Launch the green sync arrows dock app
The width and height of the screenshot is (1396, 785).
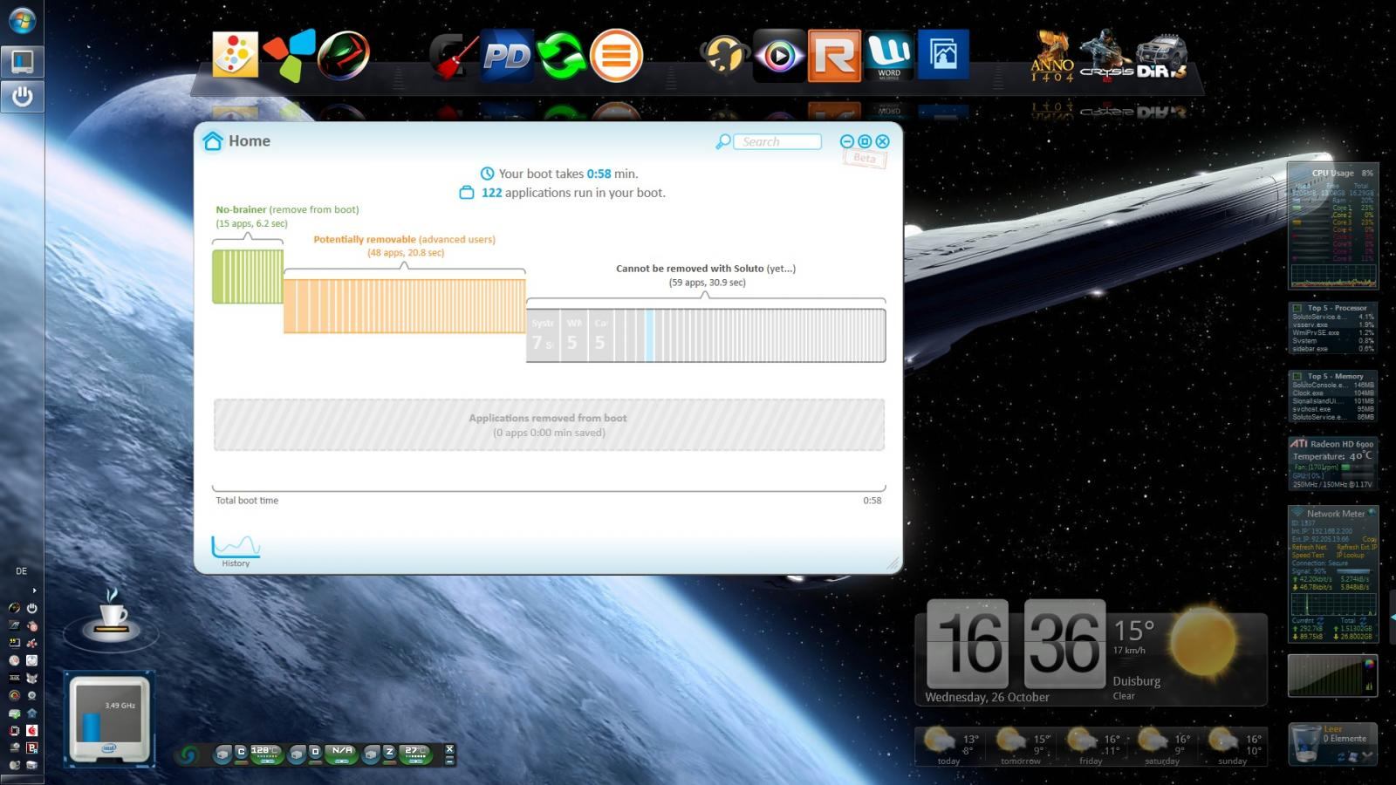coord(561,55)
